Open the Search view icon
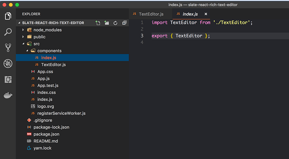 click(8, 32)
